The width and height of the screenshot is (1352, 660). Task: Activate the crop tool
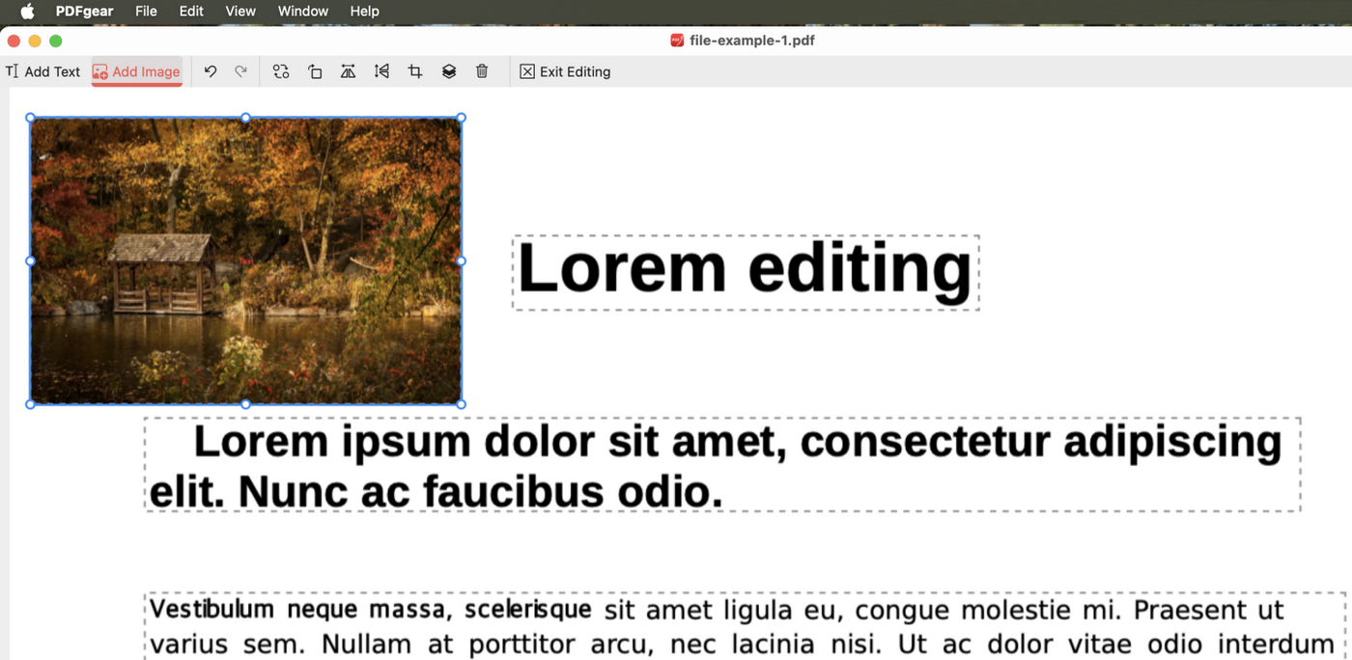point(415,71)
